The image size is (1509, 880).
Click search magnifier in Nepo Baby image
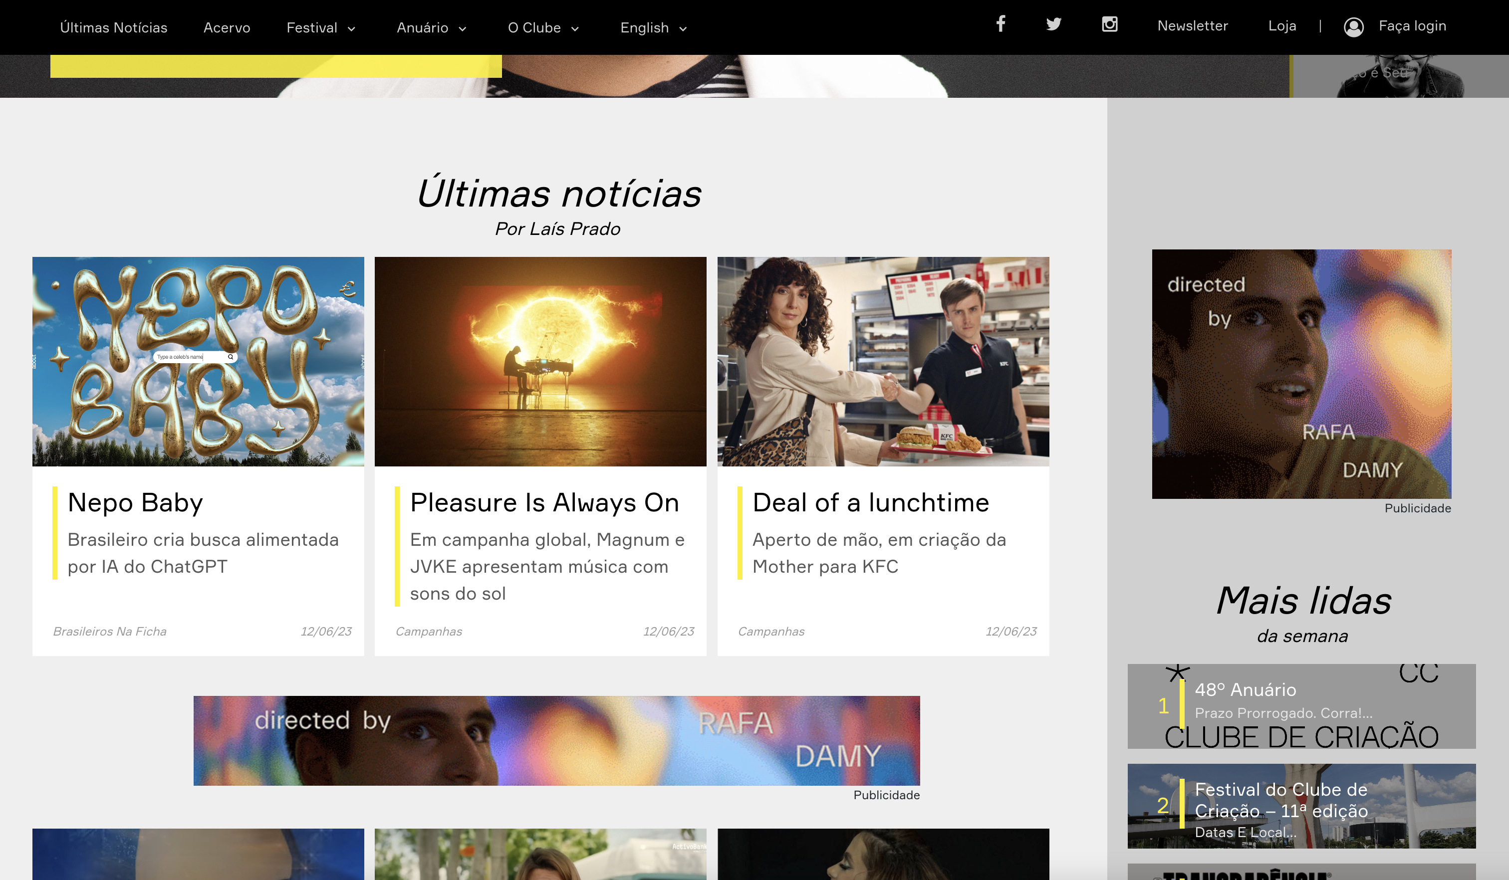[x=231, y=357]
